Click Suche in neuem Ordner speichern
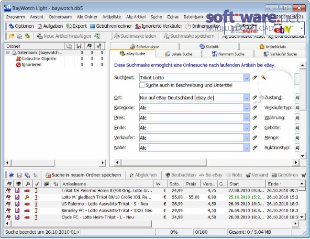310x239 pixels. (x=83, y=175)
